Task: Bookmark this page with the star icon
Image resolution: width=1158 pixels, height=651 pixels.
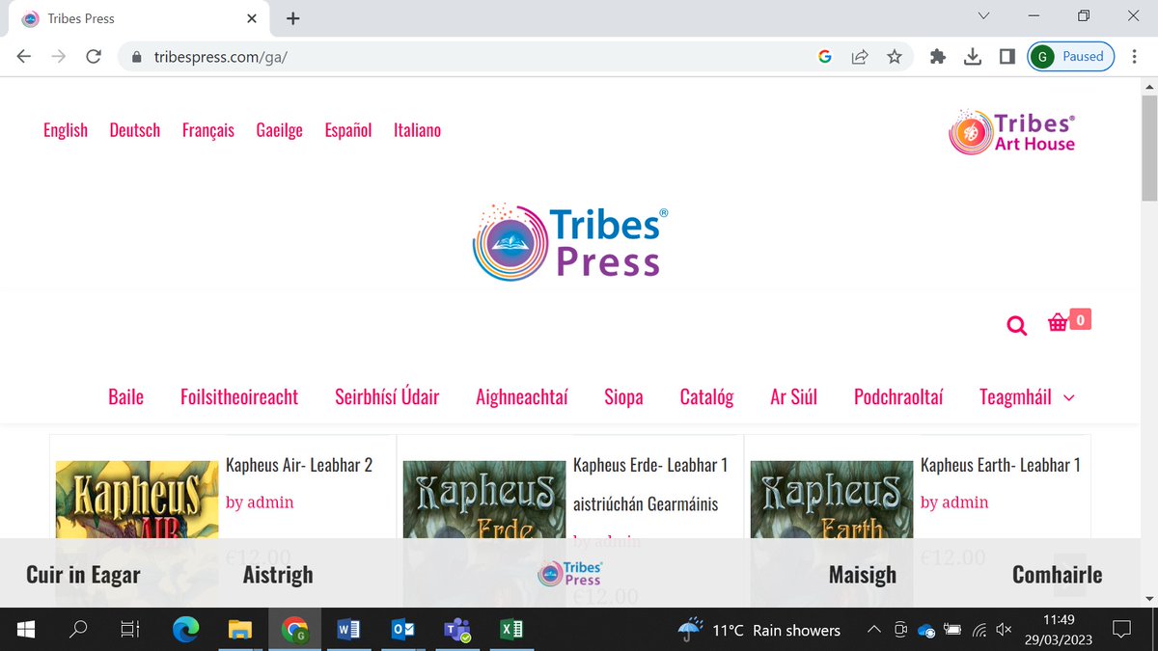Action: [895, 57]
